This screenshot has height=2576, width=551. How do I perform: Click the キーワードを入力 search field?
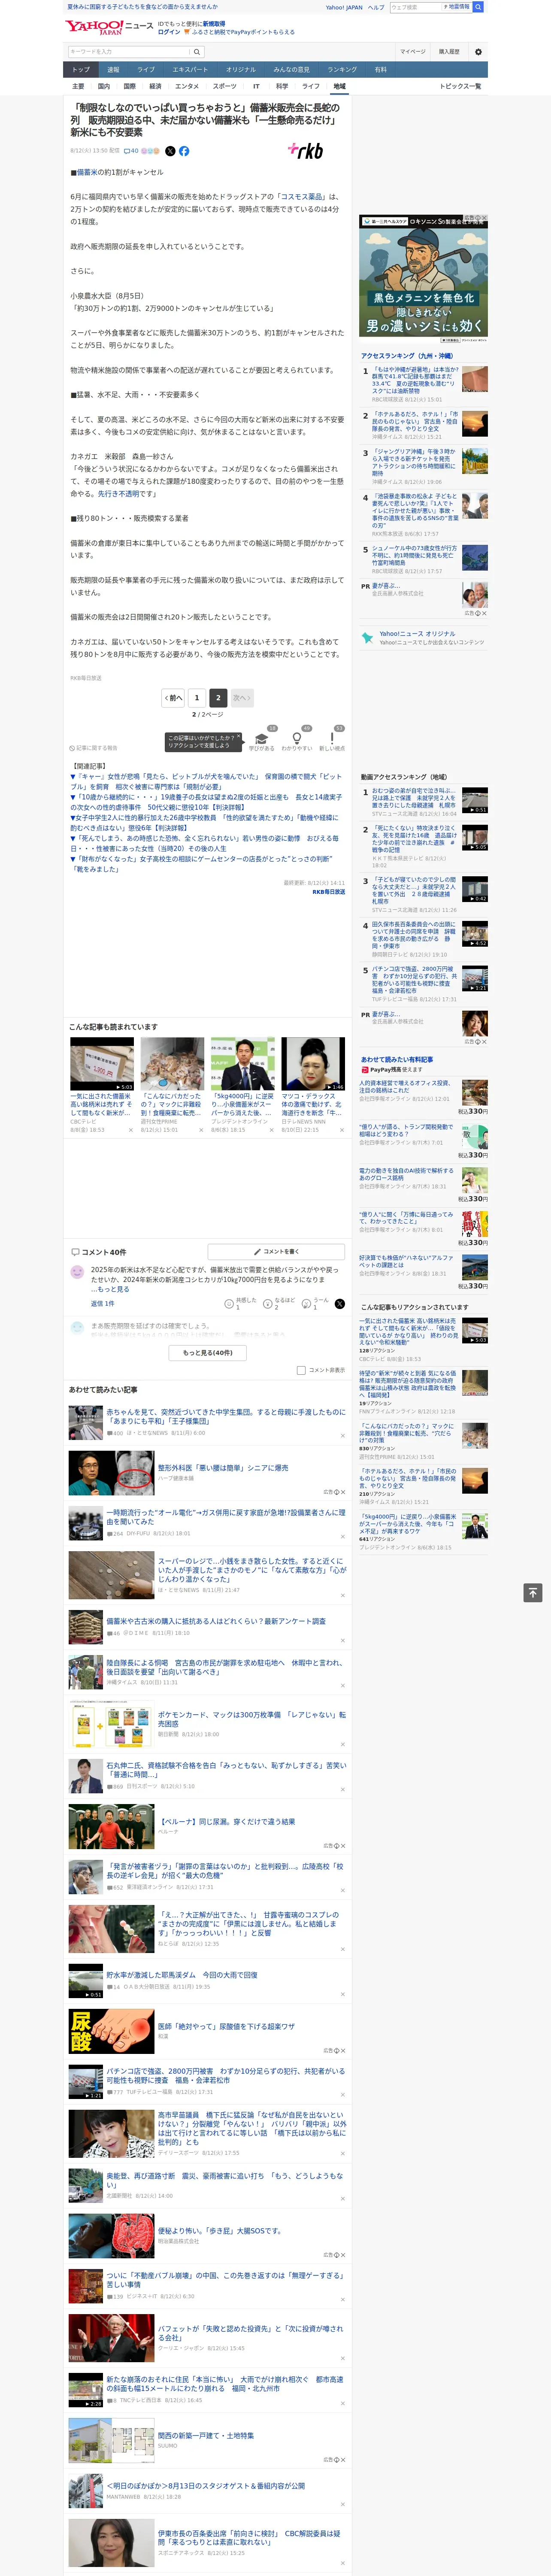point(129,52)
